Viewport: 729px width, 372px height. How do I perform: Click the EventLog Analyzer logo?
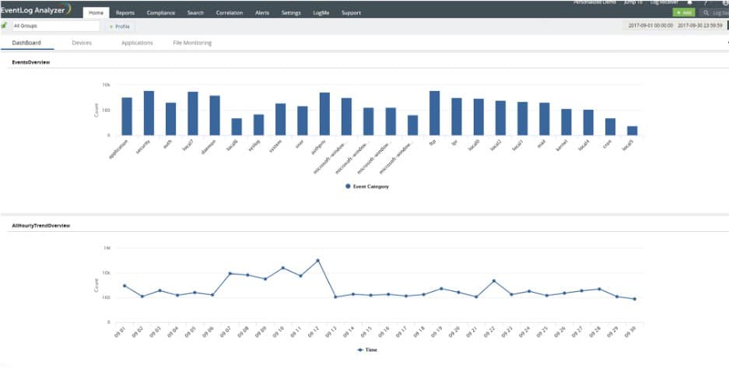click(x=36, y=9)
